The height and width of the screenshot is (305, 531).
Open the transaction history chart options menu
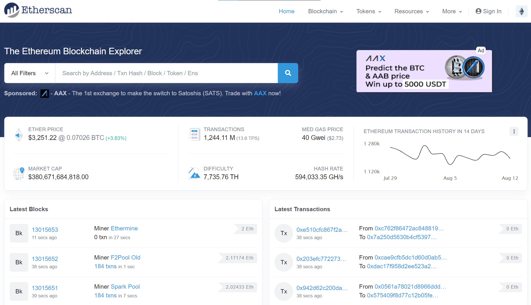coord(513,131)
